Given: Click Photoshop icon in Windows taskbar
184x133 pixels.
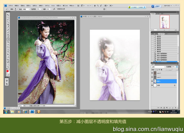Looking at the screenshot, I should pos(32,112).
